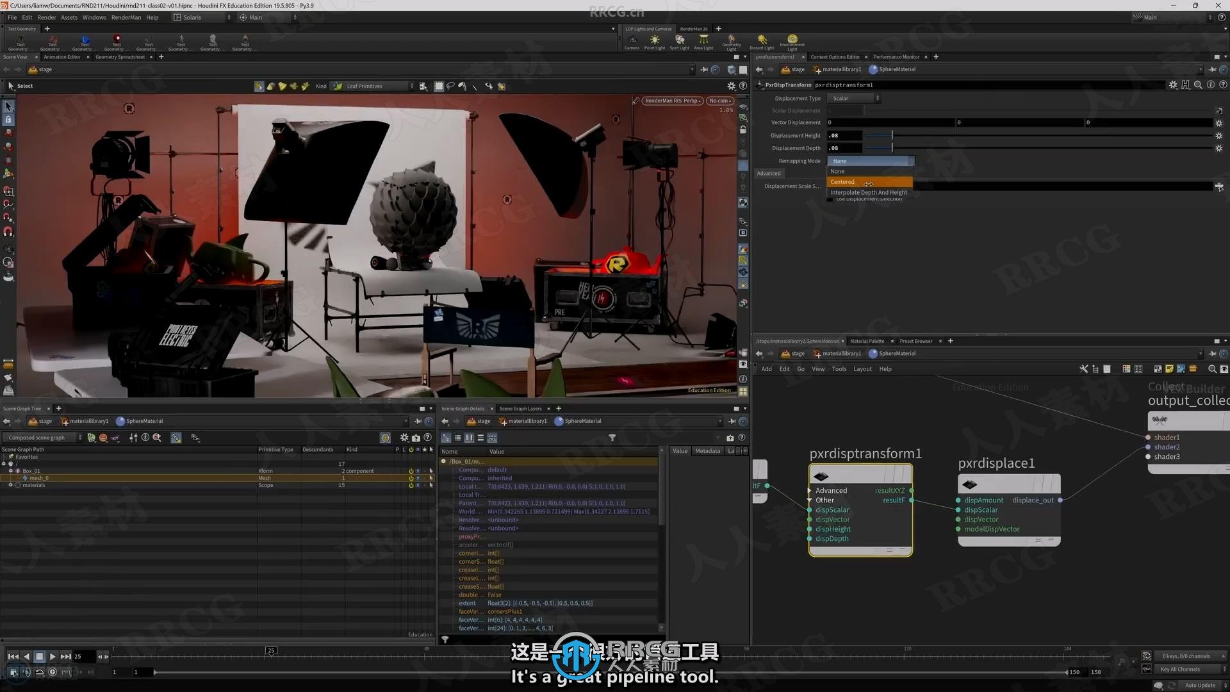Create a Camera from the shelf
1230x692 pixels.
632,42
